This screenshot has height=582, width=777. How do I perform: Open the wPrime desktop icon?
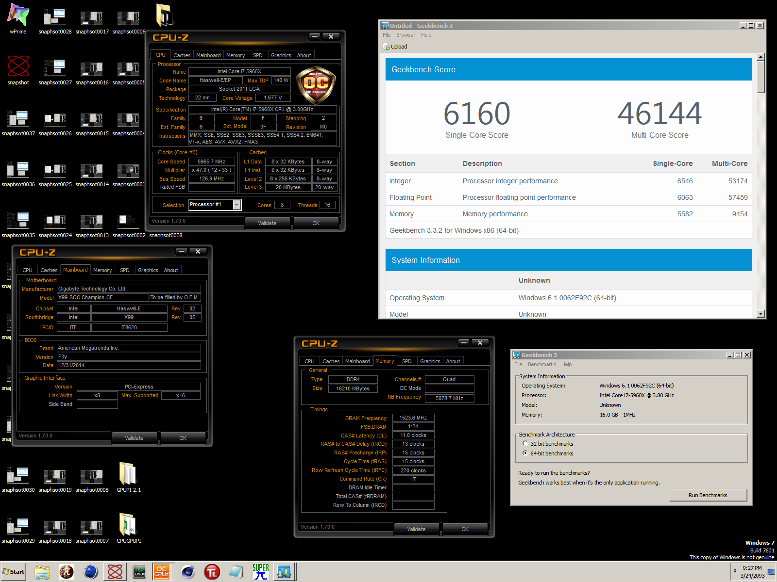tap(18, 19)
